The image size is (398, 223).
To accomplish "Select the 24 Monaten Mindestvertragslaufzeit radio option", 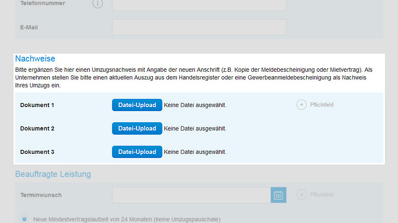I will coord(25,219).
